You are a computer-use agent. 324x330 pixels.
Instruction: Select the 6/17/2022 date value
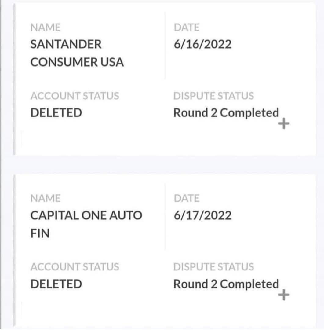[202, 216]
